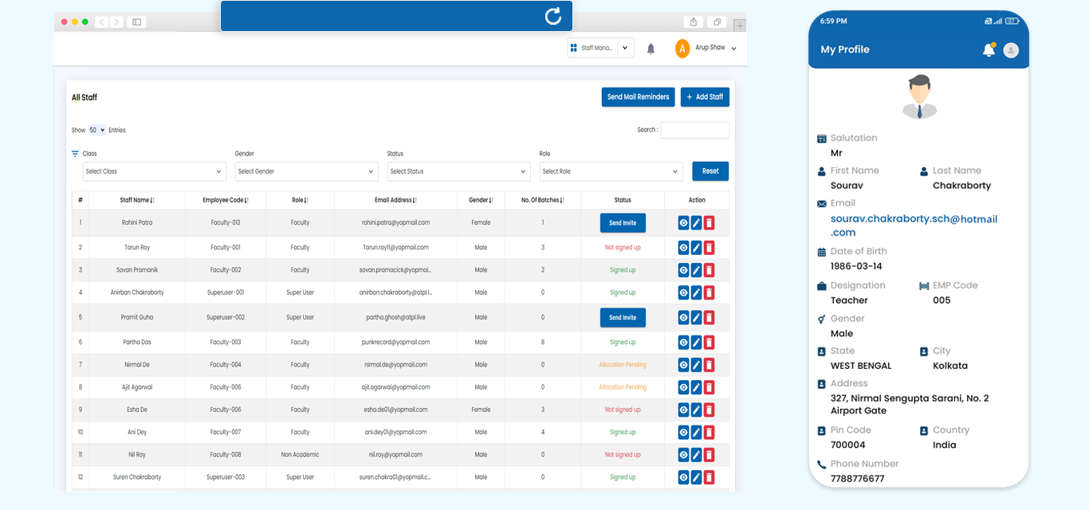Tap the bell icon in My Profile header
This screenshot has height=510, width=1089.
(x=989, y=50)
